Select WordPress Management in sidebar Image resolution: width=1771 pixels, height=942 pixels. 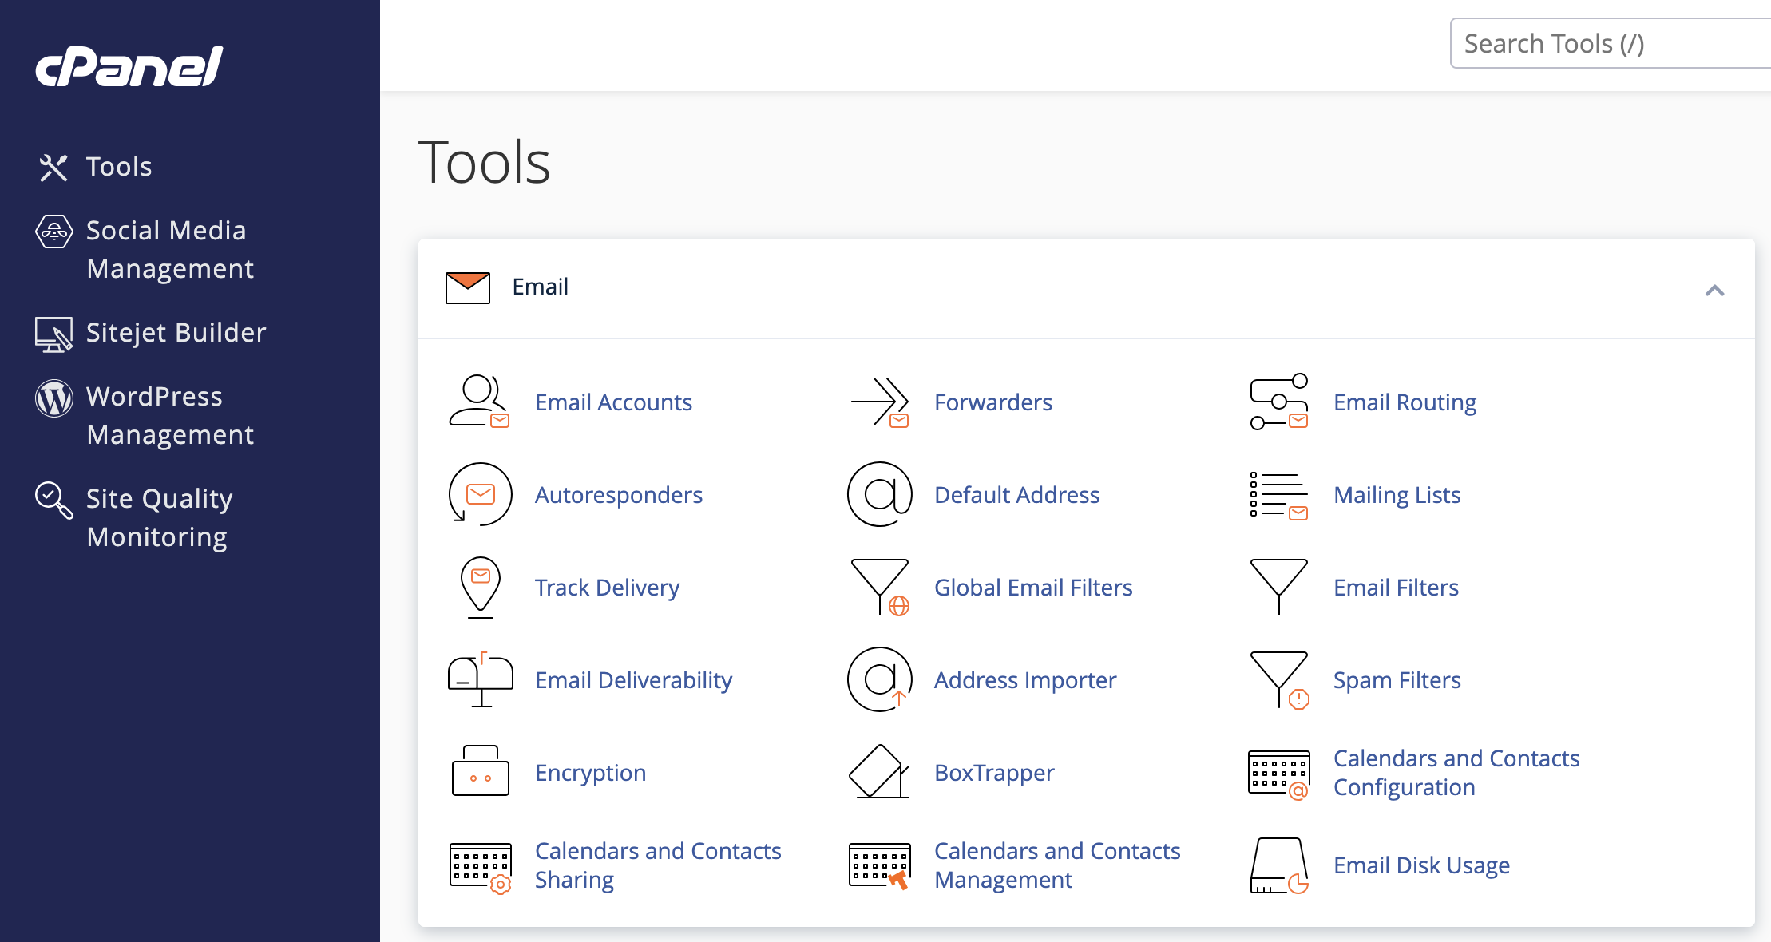tap(170, 416)
